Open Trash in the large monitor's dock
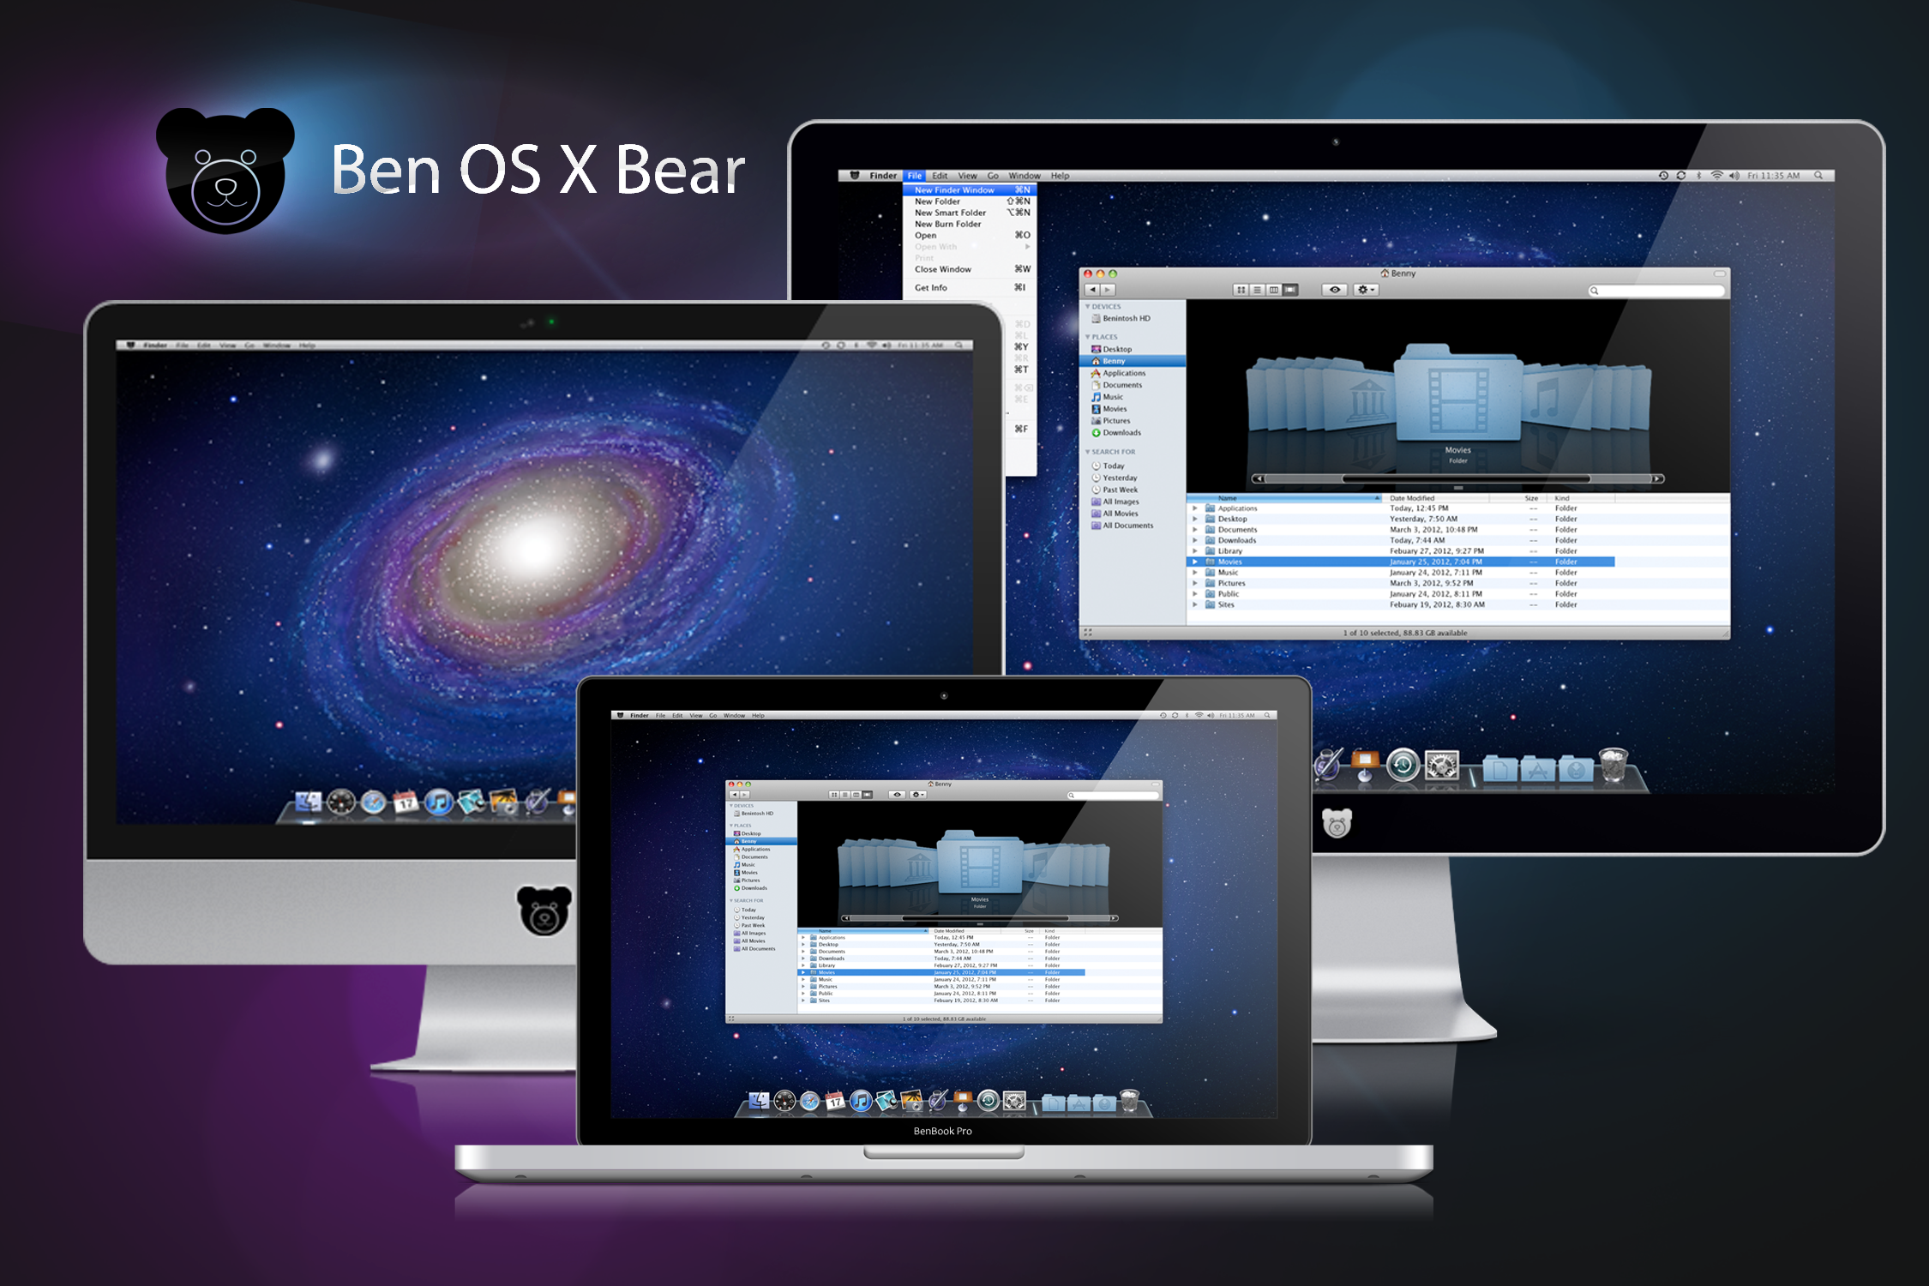 click(1613, 764)
